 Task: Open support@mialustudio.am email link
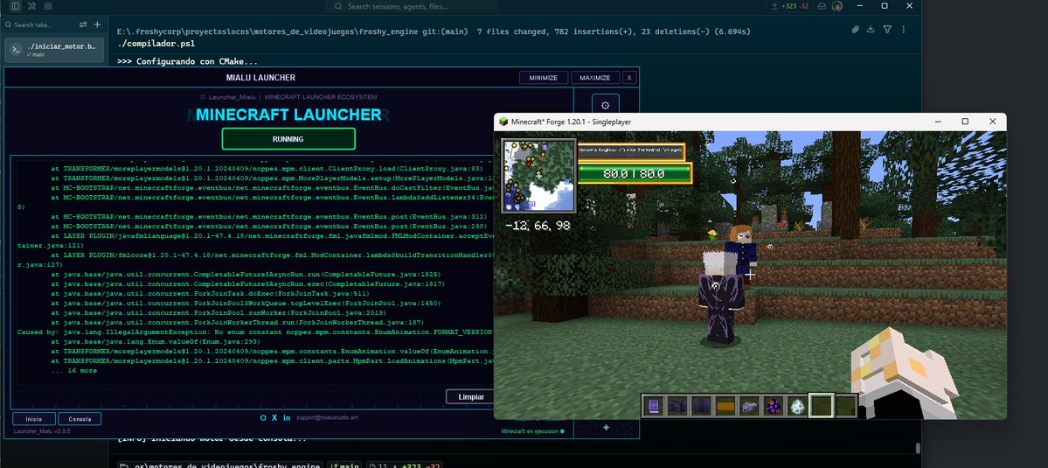(x=328, y=417)
